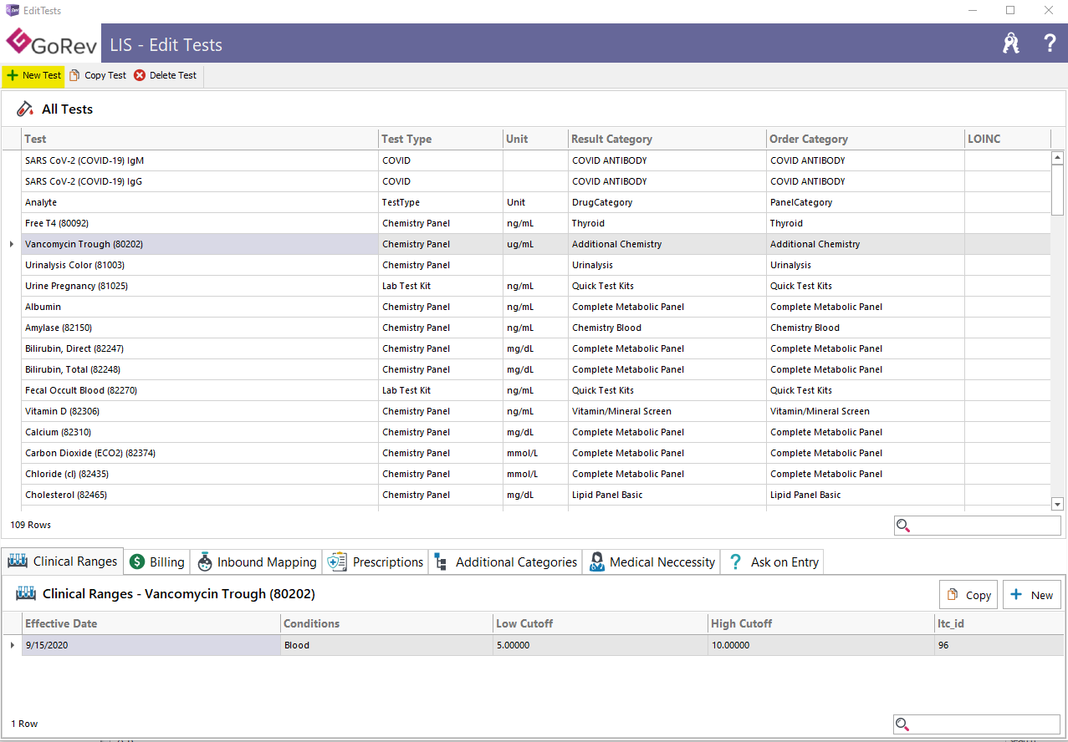
Task: Sort by the Result Category column header
Action: click(667, 139)
